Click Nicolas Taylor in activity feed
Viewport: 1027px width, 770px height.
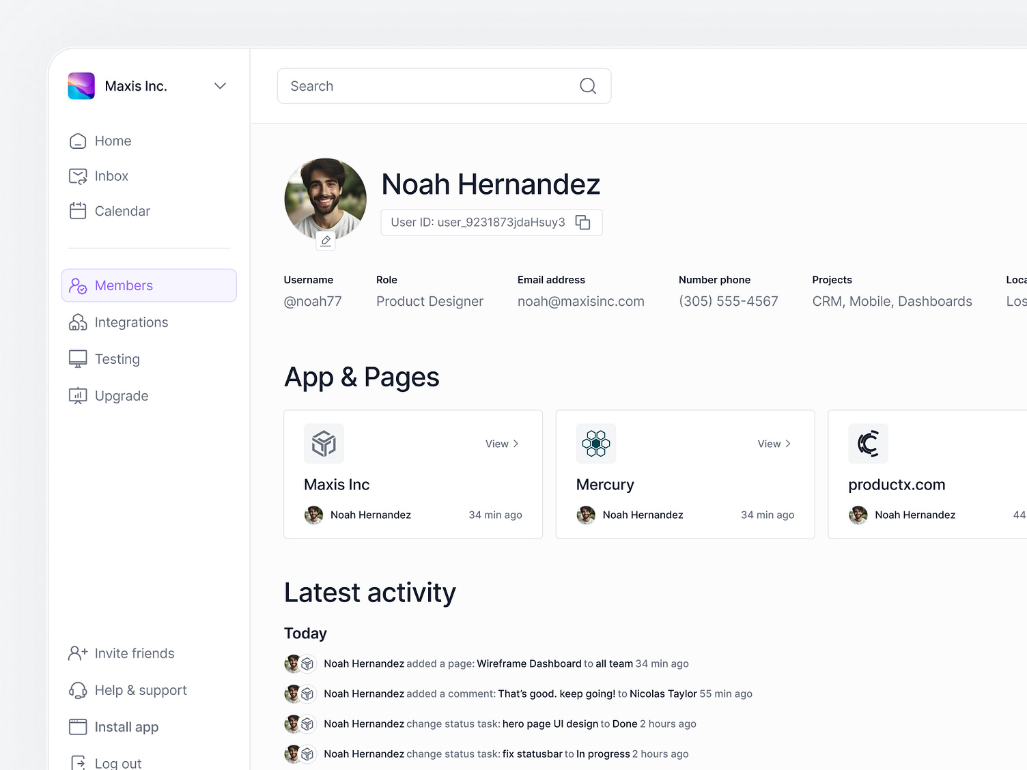(x=663, y=694)
